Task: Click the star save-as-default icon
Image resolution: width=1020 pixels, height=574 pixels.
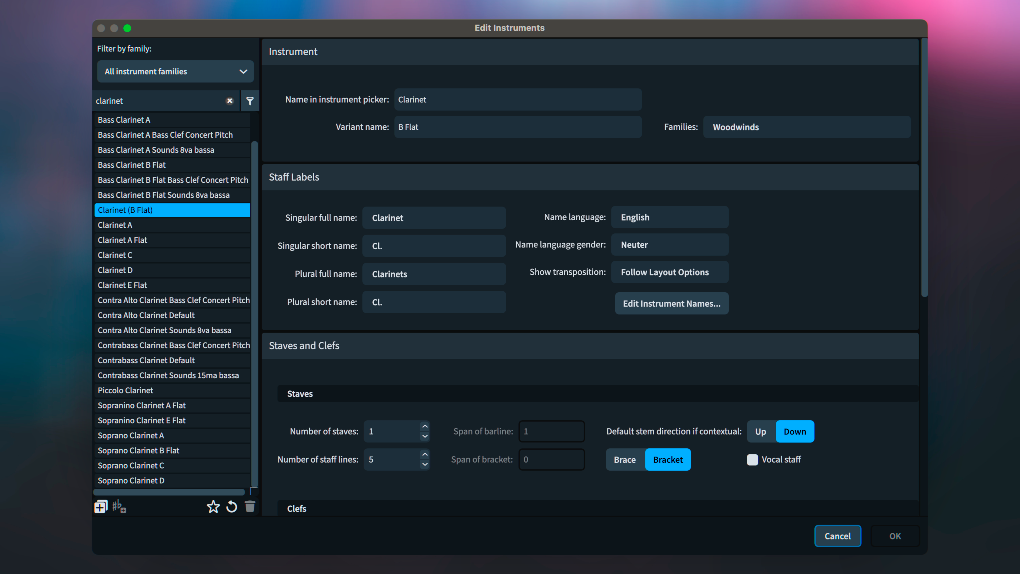Action: [x=213, y=507]
